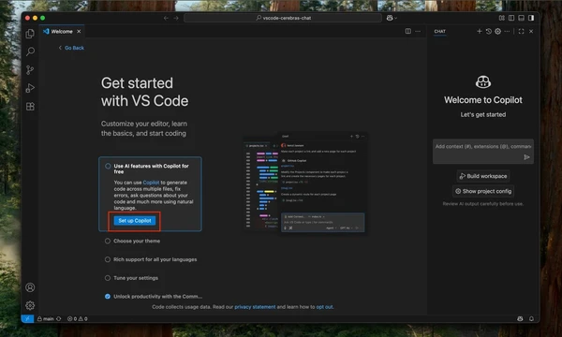Open editor more actions ellipsis
Screen dimensions: 562x337
418,31
